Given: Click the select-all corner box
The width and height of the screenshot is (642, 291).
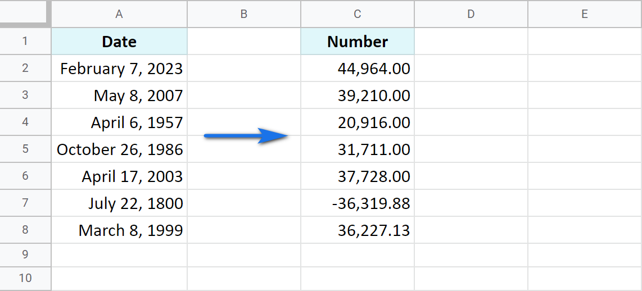Looking at the screenshot, I should [x=25, y=14].
